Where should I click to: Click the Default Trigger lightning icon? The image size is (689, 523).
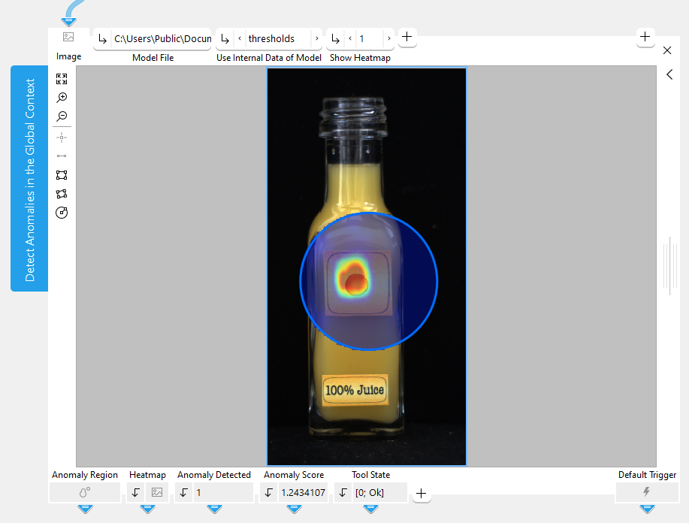click(x=646, y=492)
